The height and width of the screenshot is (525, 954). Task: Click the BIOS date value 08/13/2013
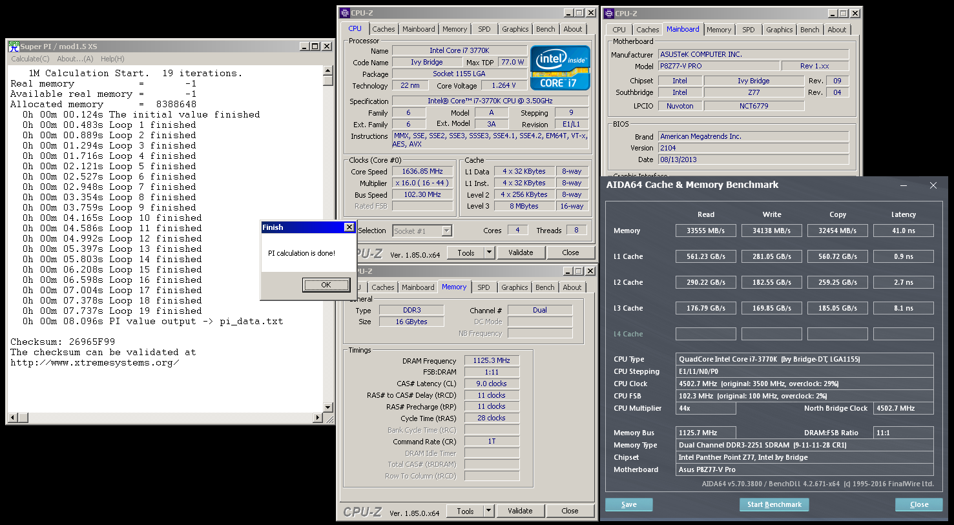753,160
